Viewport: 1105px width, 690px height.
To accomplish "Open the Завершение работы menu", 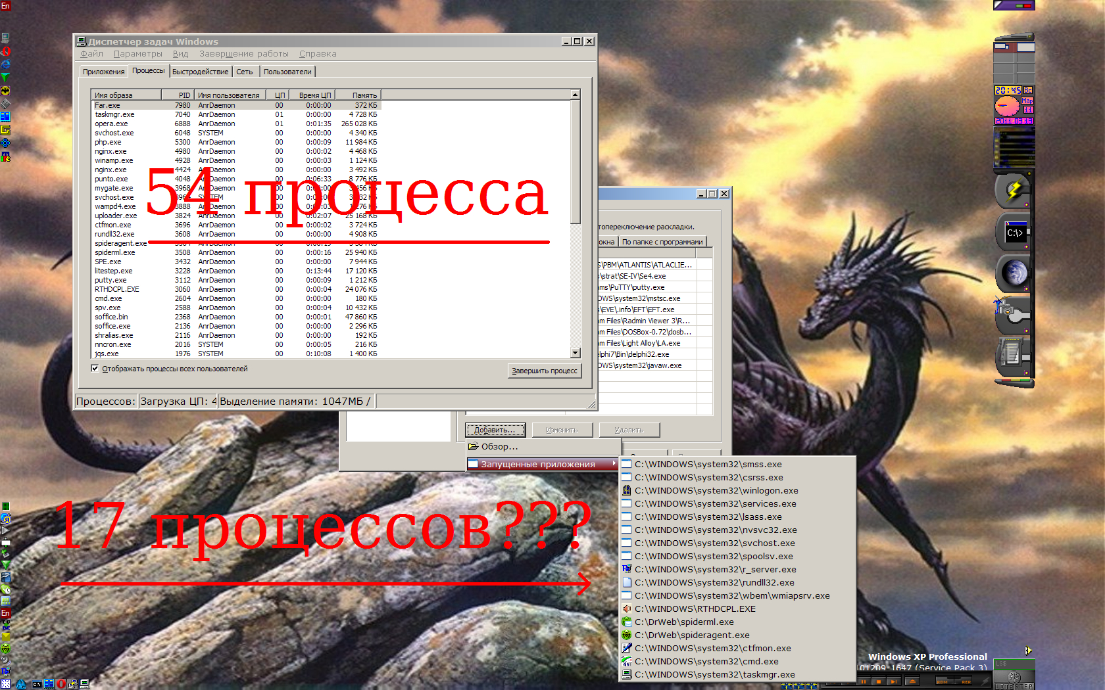I will click(x=244, y=54).
